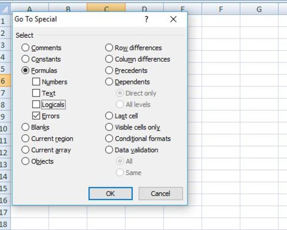Choose the Constants radio button

(25, 59)
